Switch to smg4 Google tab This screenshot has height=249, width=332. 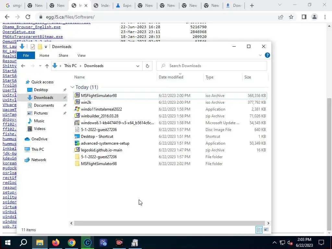14,6
